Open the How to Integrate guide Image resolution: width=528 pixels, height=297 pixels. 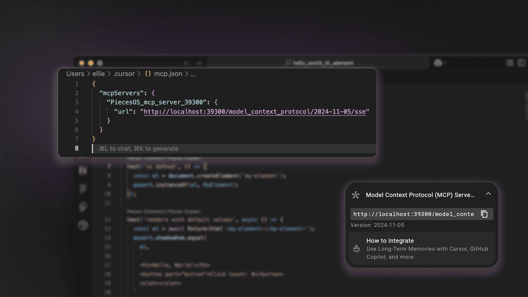(x=422, y=248)
